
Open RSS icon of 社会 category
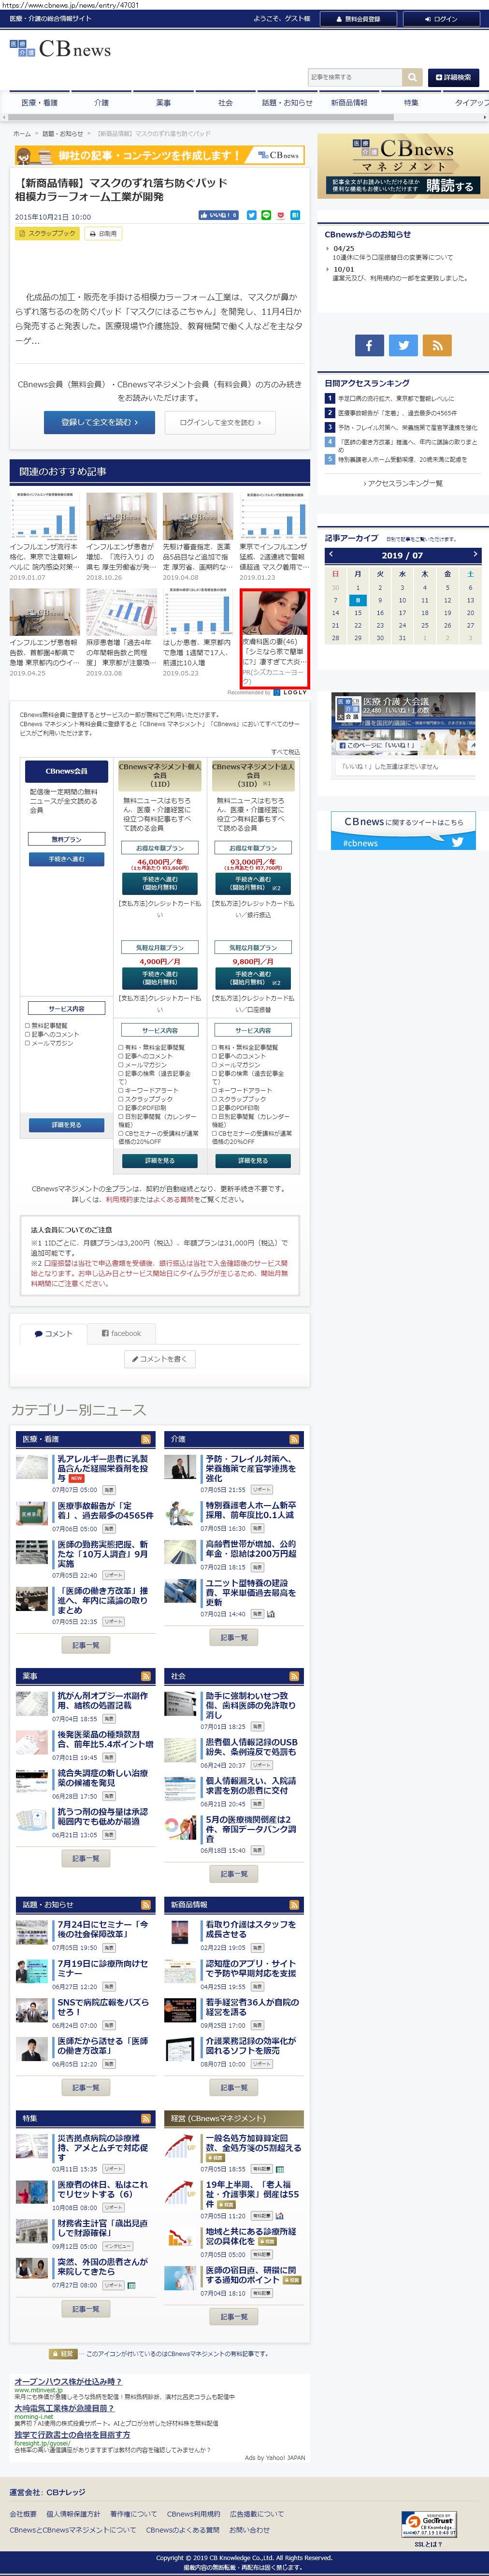click(294, 1676)
